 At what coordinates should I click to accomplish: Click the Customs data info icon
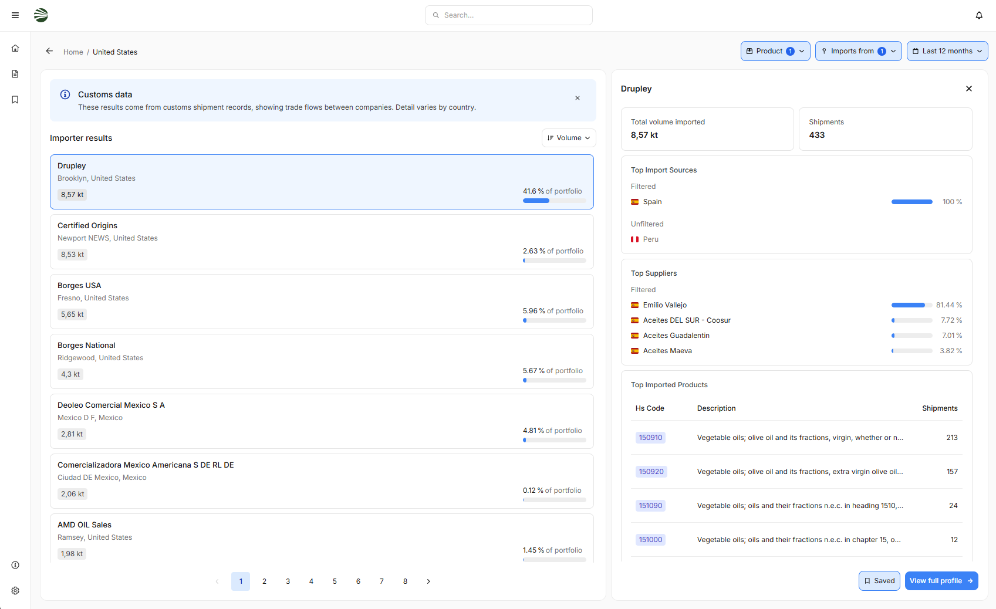point(65,94)
